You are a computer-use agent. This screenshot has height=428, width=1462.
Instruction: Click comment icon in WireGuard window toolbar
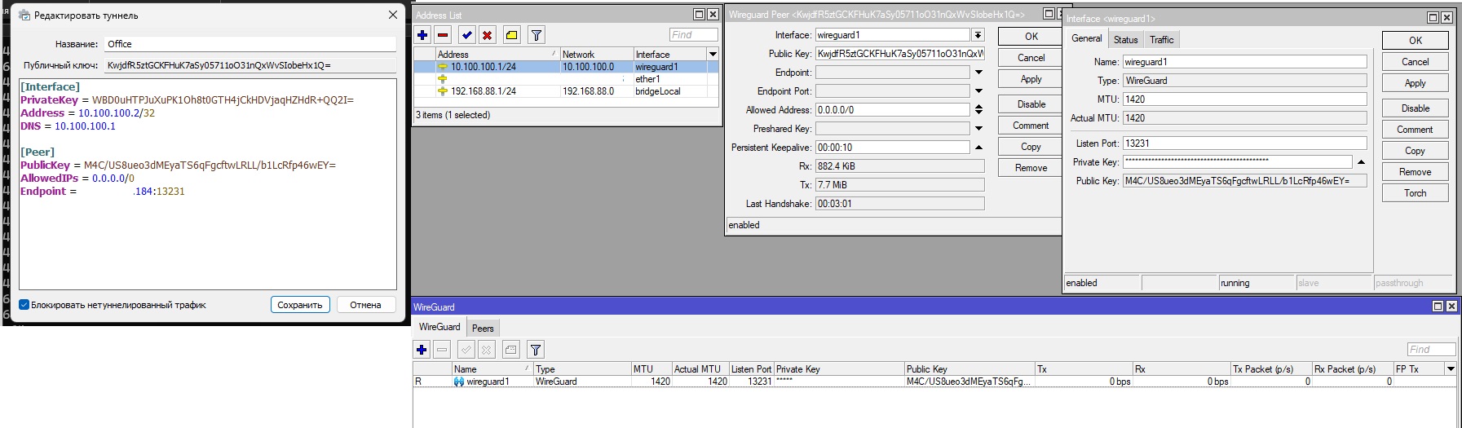510,350
